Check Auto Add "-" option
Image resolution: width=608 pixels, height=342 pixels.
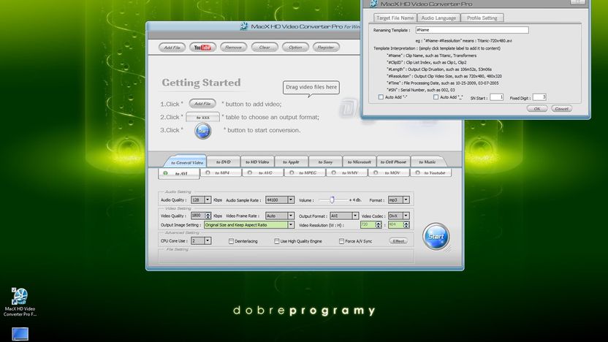[x=381, y=97]
